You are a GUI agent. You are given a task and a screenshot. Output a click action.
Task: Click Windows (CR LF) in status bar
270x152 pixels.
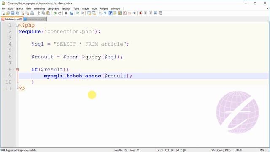221,150
